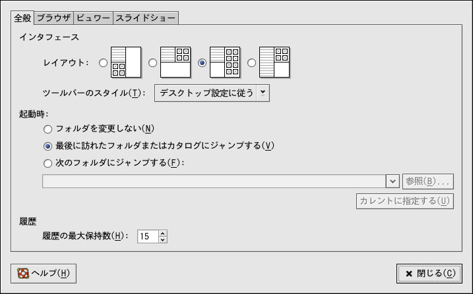Click layout icon with thumbnails at bottom-left

[x=126, y=62]
